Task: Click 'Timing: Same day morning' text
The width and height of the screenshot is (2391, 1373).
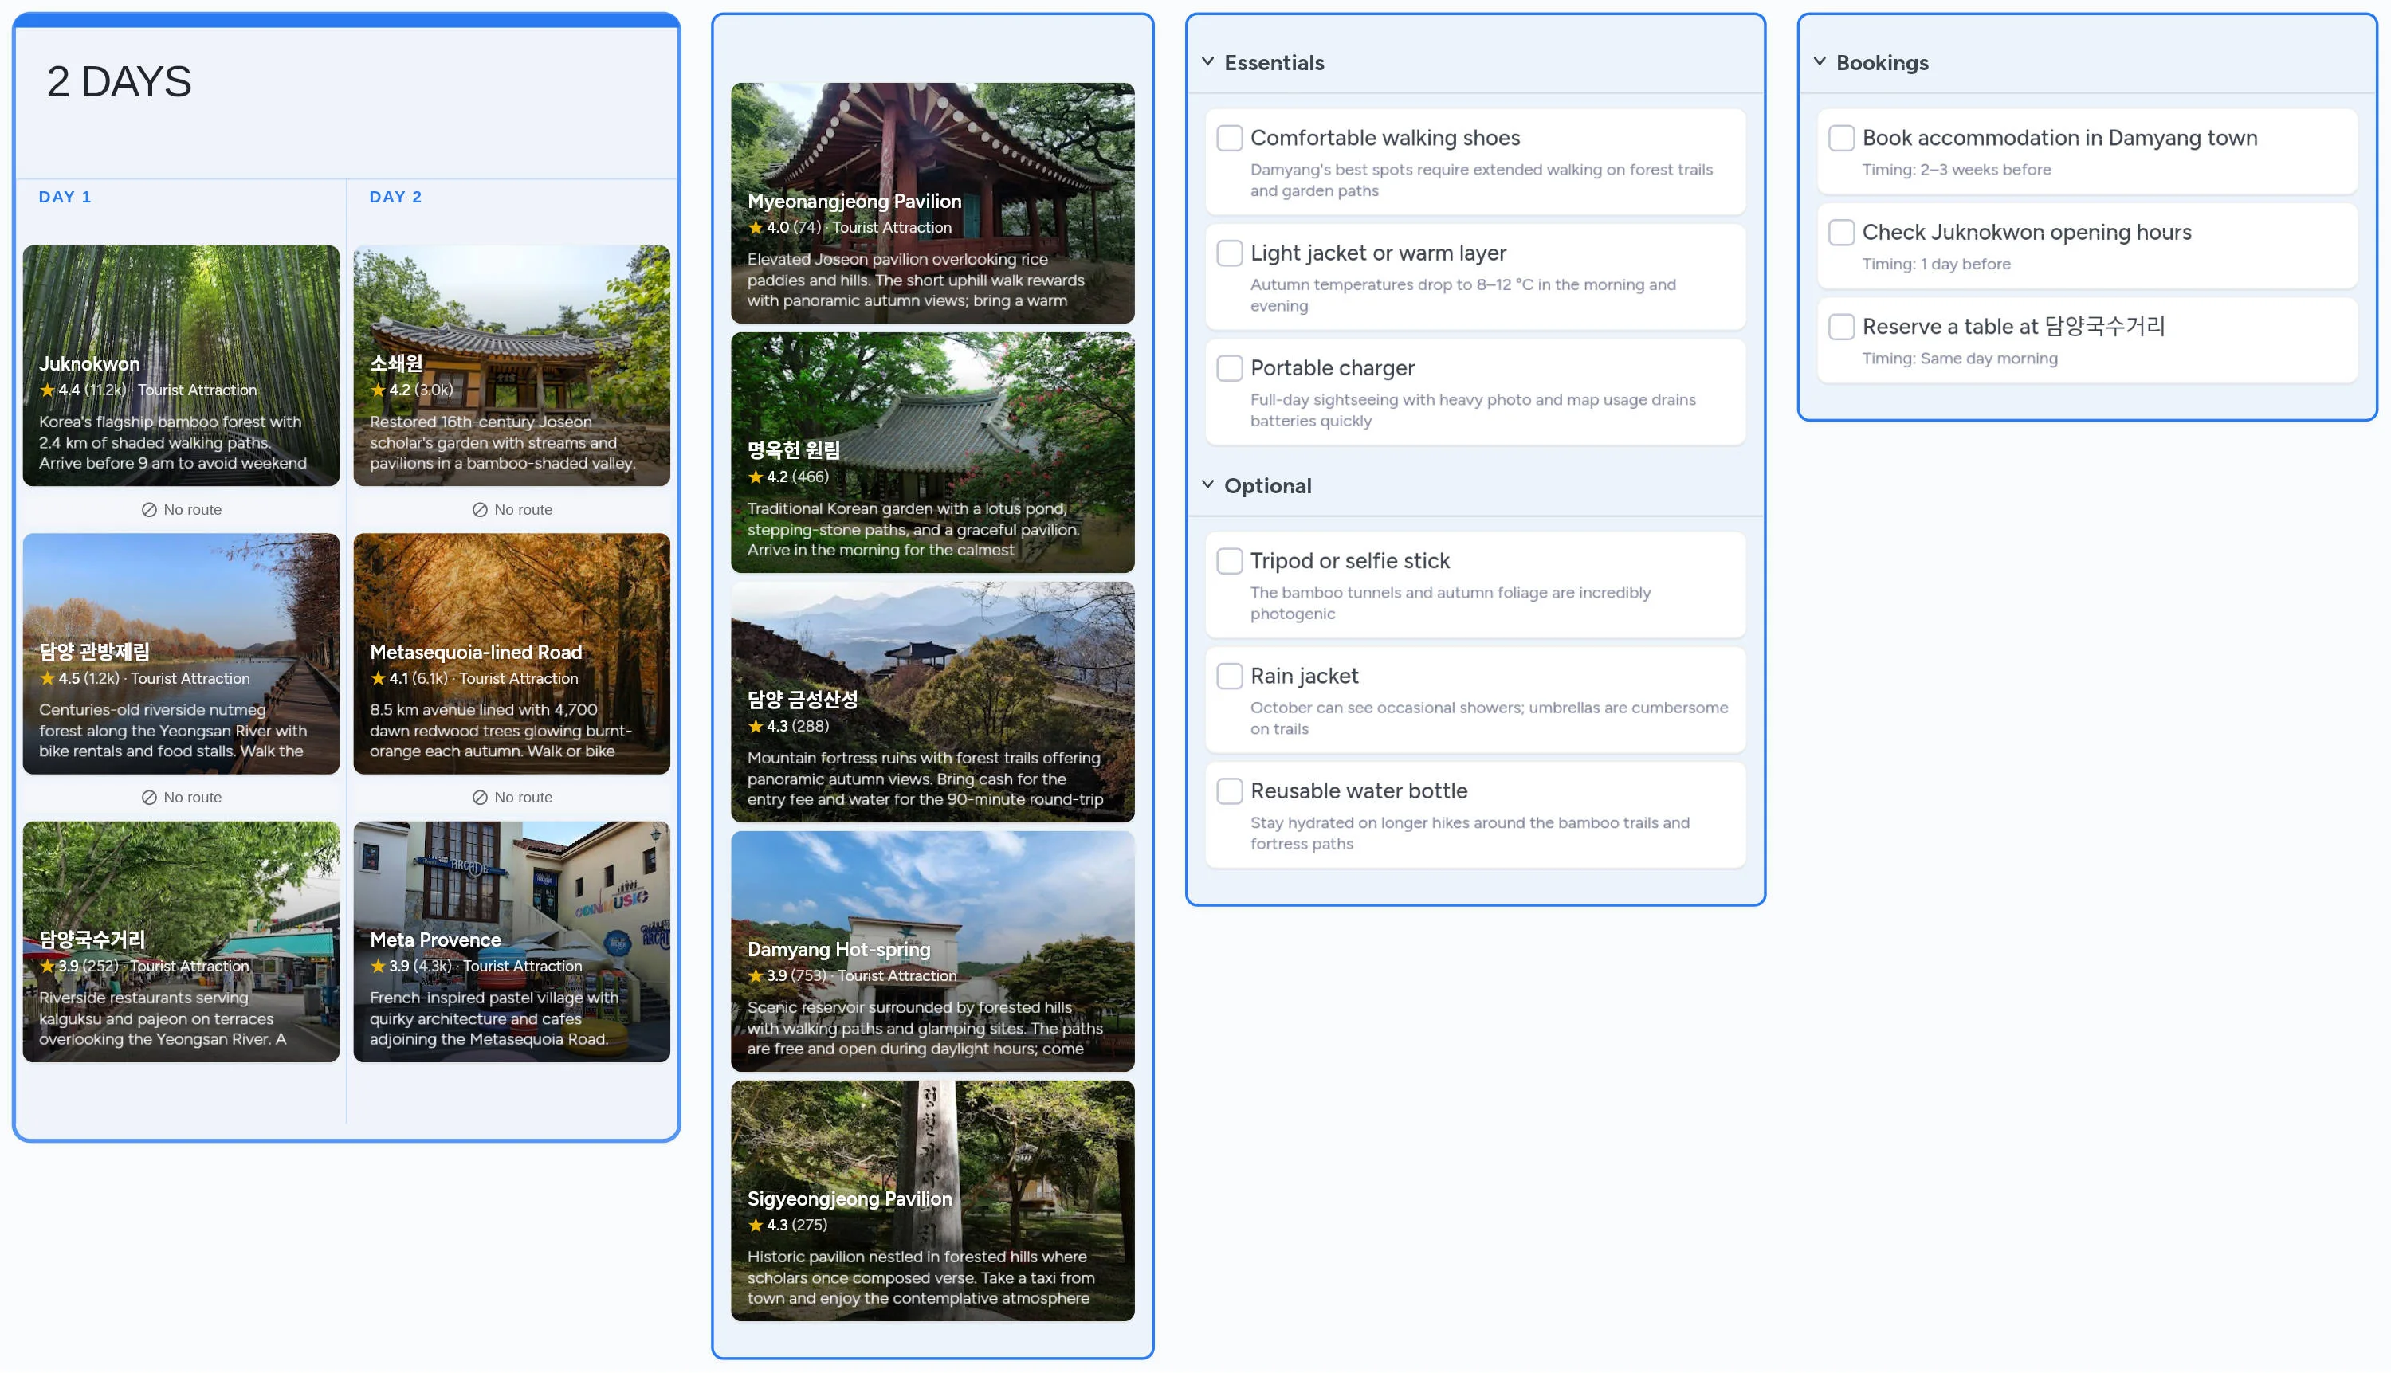Action: click(1959, 359)
